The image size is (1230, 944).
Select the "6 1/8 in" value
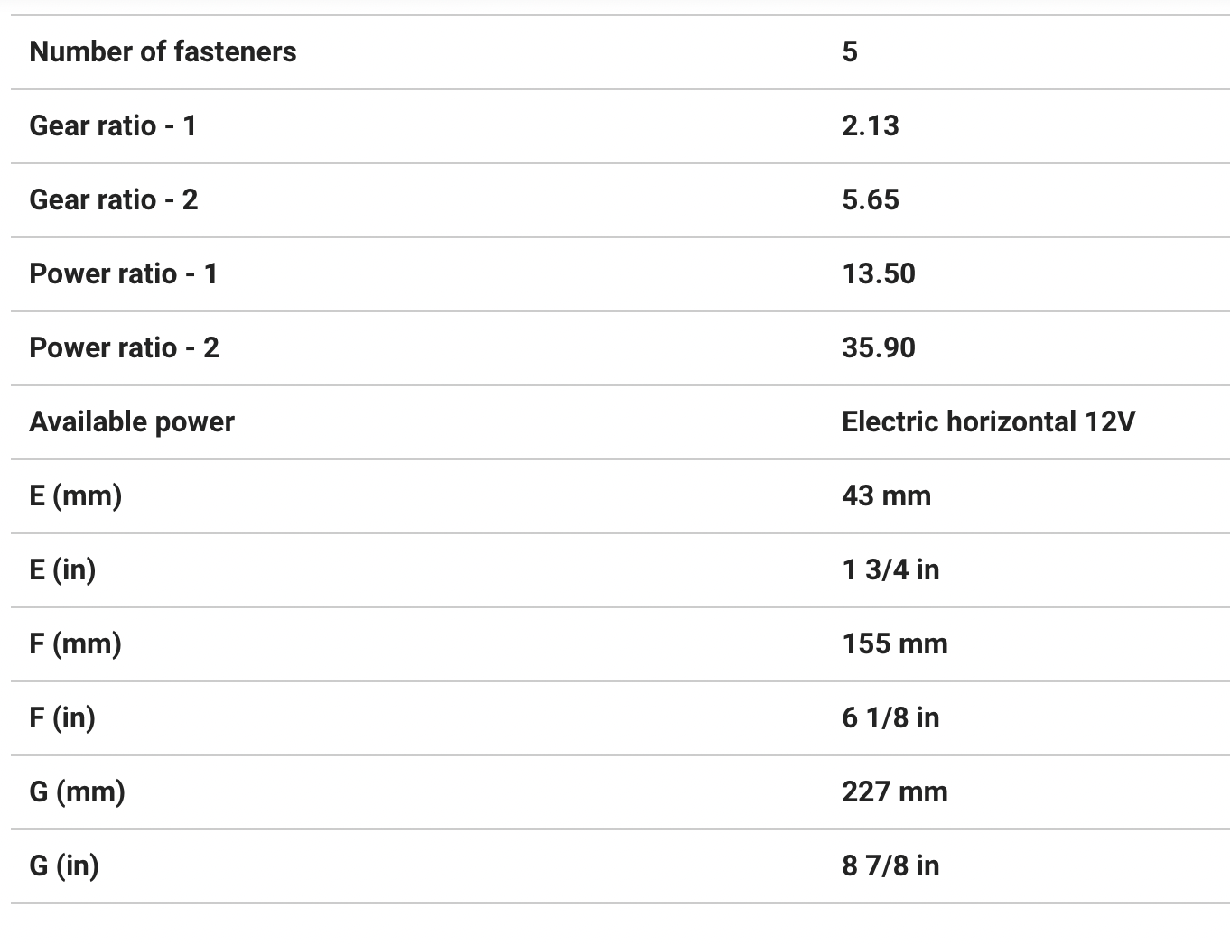pyautogui.click(x=890, y=718)
